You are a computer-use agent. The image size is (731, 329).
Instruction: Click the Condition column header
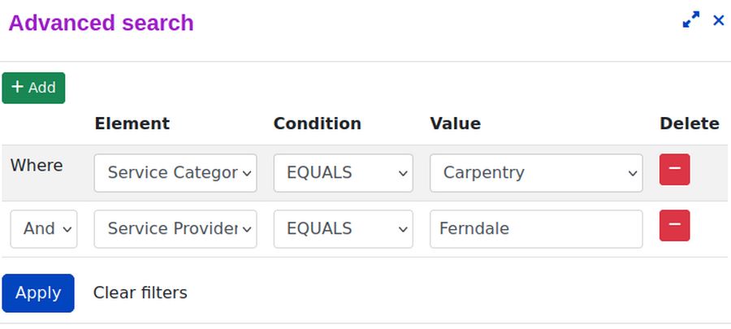[318, 123]
